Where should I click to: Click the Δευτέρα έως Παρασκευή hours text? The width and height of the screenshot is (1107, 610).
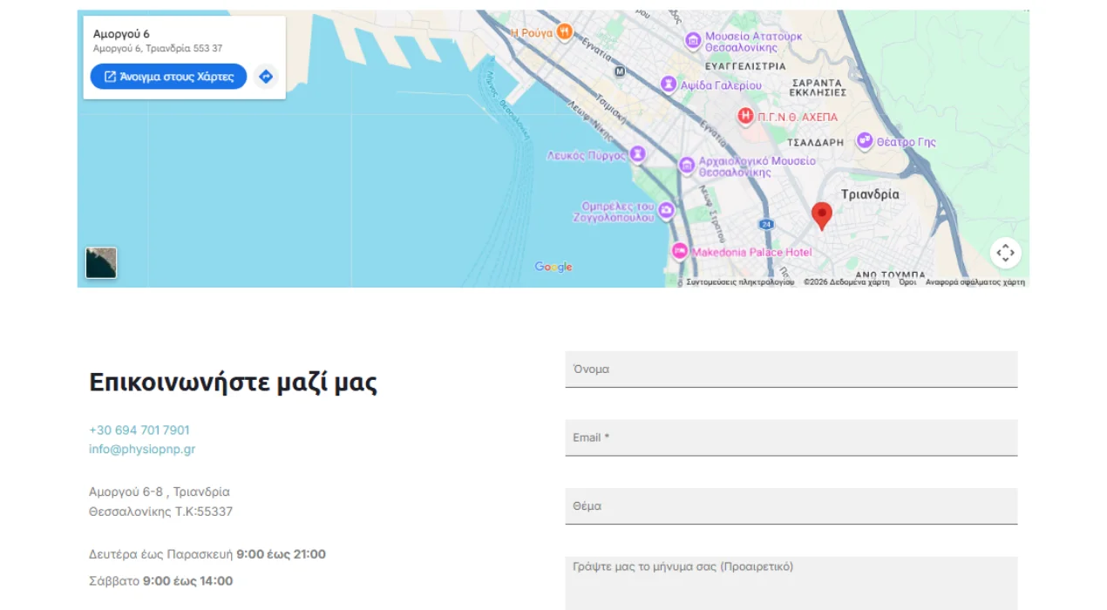(207, 554)
